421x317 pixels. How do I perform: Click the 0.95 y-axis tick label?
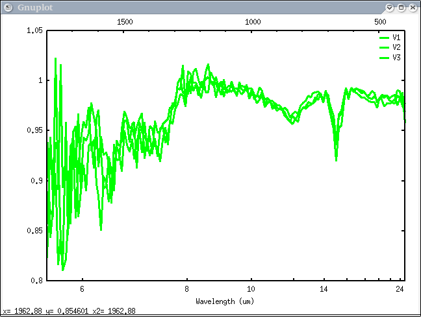tap(34, 130)
